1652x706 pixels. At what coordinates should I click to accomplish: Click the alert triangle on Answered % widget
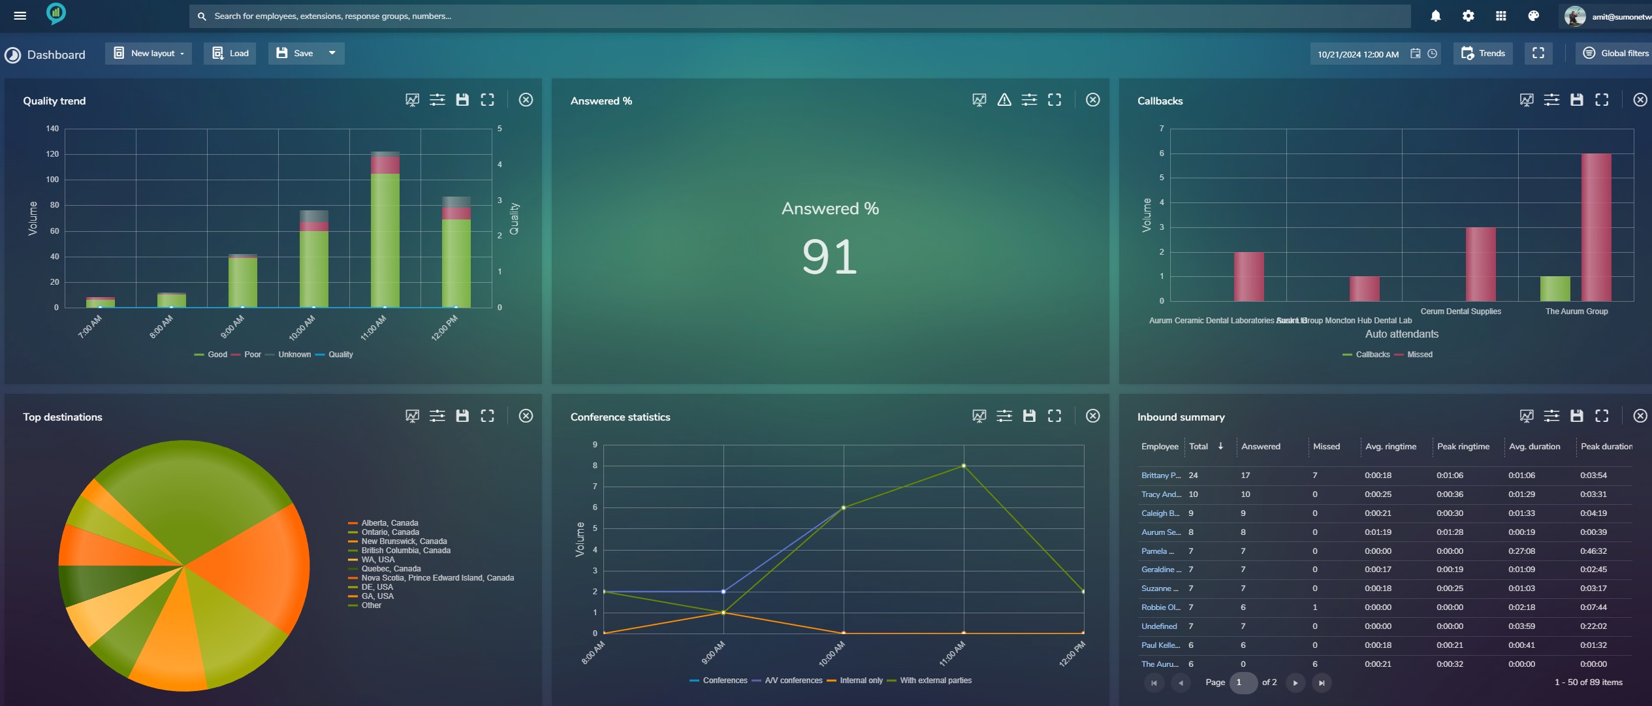(1004, 100)
